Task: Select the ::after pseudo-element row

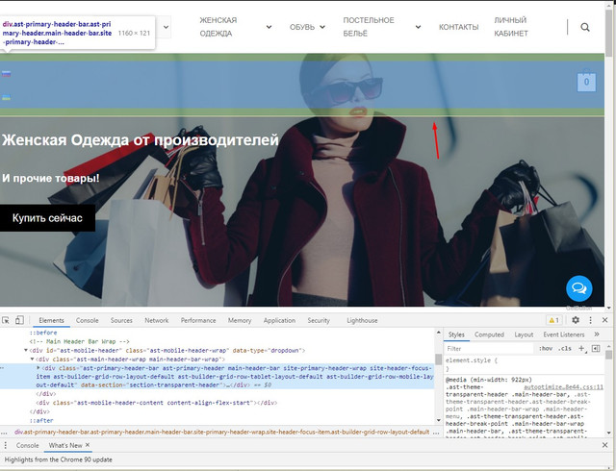Action: (41, 420)
